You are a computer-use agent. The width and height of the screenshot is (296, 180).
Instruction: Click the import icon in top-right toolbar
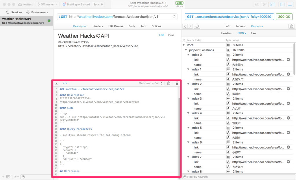(272, 4)
